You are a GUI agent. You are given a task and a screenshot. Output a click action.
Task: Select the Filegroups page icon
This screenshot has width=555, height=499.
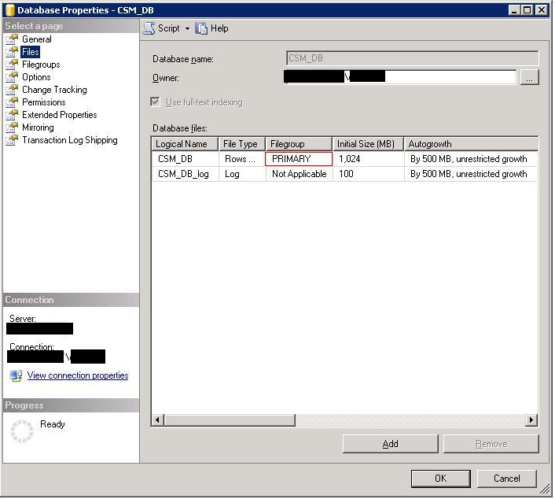(x=12, y=65)
